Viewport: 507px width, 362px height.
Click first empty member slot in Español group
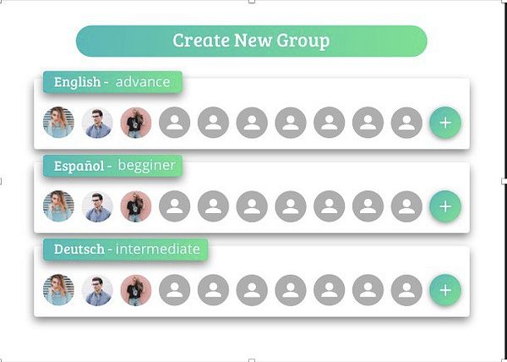point(175,206)
